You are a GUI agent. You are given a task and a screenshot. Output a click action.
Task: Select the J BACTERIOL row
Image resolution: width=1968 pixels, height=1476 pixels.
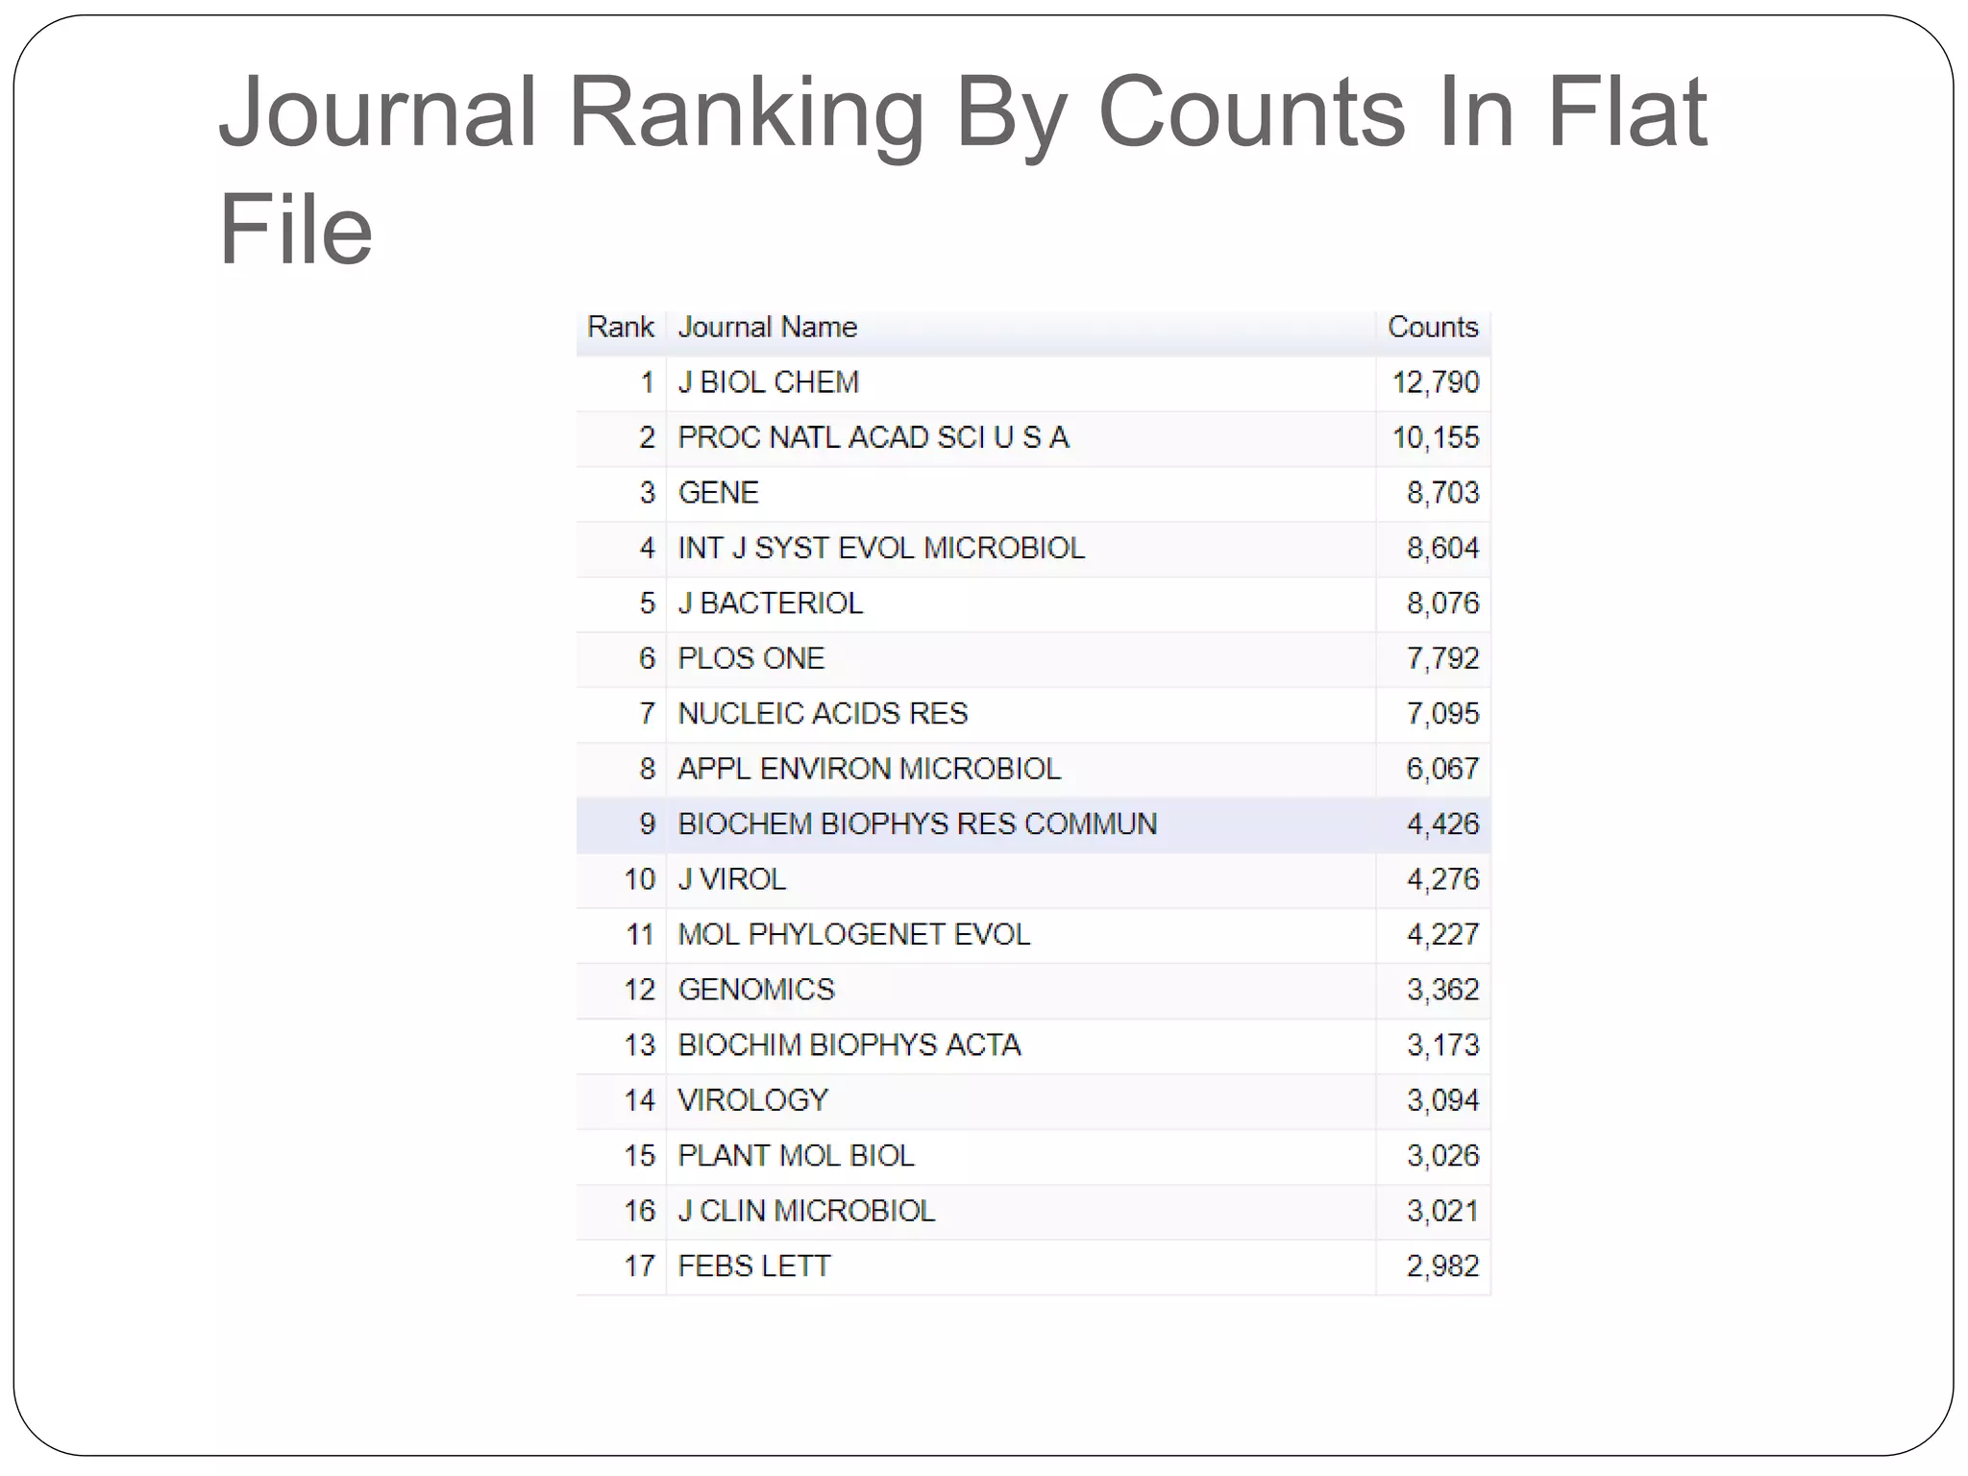click(x=770, y=603)
